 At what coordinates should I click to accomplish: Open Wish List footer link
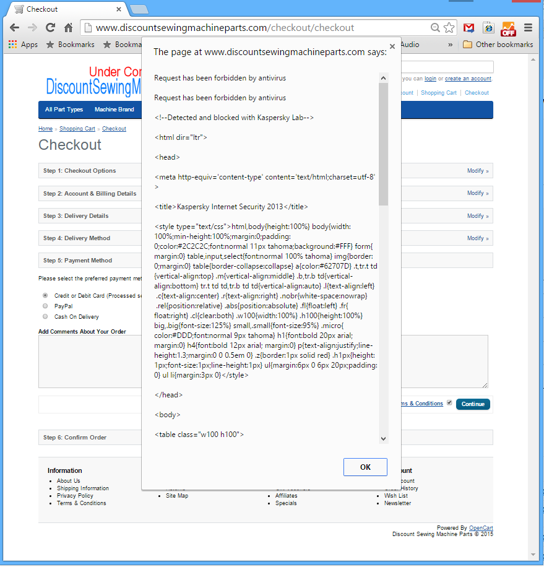tap(396, 496)
